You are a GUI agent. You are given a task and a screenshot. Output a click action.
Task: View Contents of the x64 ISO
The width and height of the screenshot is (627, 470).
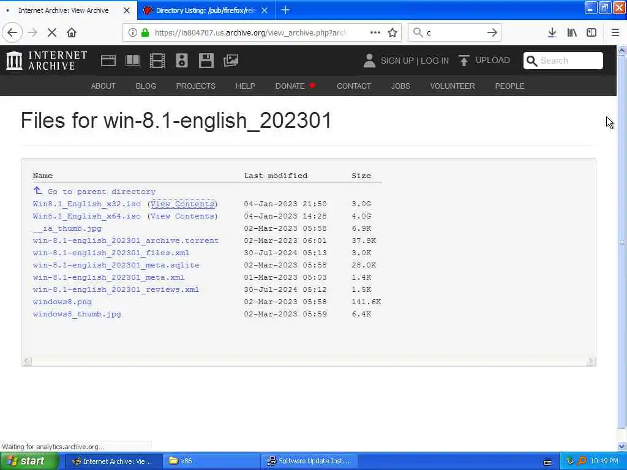pos(182,216)
